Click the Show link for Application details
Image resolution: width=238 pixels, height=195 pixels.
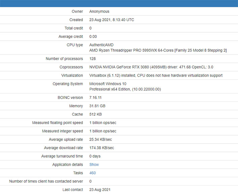(94, 165)
